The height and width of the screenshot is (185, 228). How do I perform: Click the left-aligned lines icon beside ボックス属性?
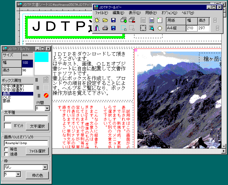(x=37, y=80)
